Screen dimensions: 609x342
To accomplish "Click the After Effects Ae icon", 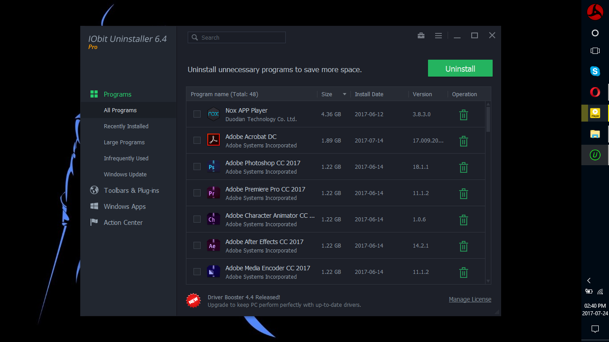I will [214, 245].
